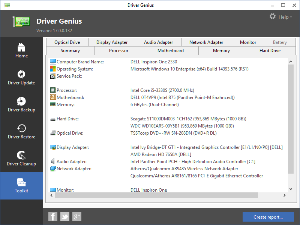Switch to the Display Adapter tab
Viewport: 300px width, 225px height.
pyautogui.click(x=112, y=42)
